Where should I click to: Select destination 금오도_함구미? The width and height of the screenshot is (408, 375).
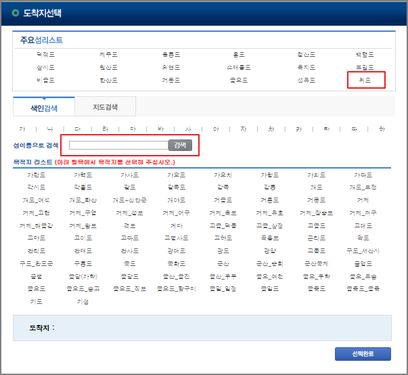(x=177, y=288)
